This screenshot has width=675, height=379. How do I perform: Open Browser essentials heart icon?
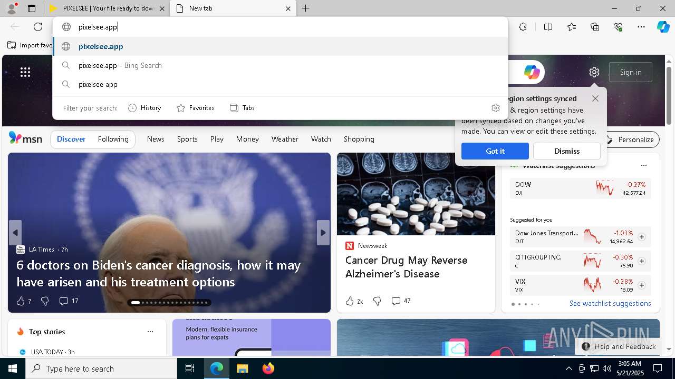coord(618,27)
